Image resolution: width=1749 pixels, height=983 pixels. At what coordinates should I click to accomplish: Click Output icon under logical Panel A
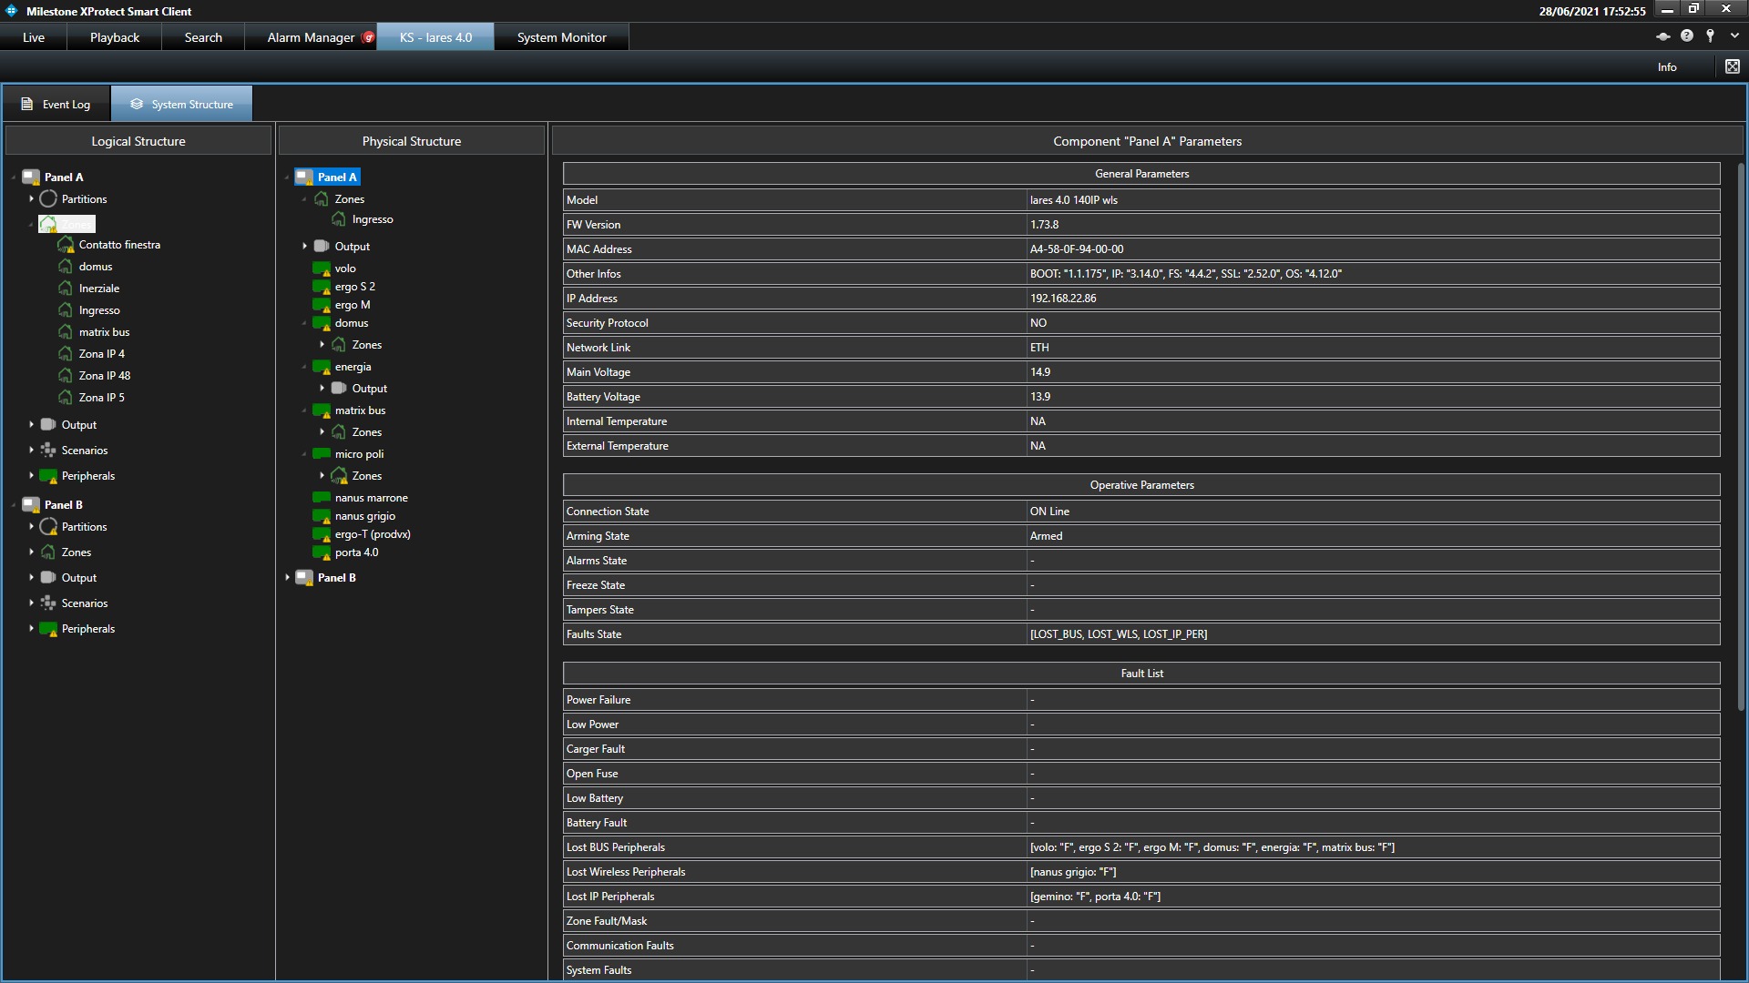pos(48,424)
